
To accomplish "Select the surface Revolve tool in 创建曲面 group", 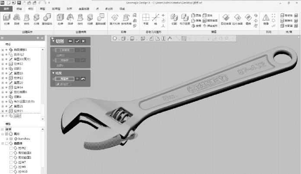I will click(x=70, y=19).
